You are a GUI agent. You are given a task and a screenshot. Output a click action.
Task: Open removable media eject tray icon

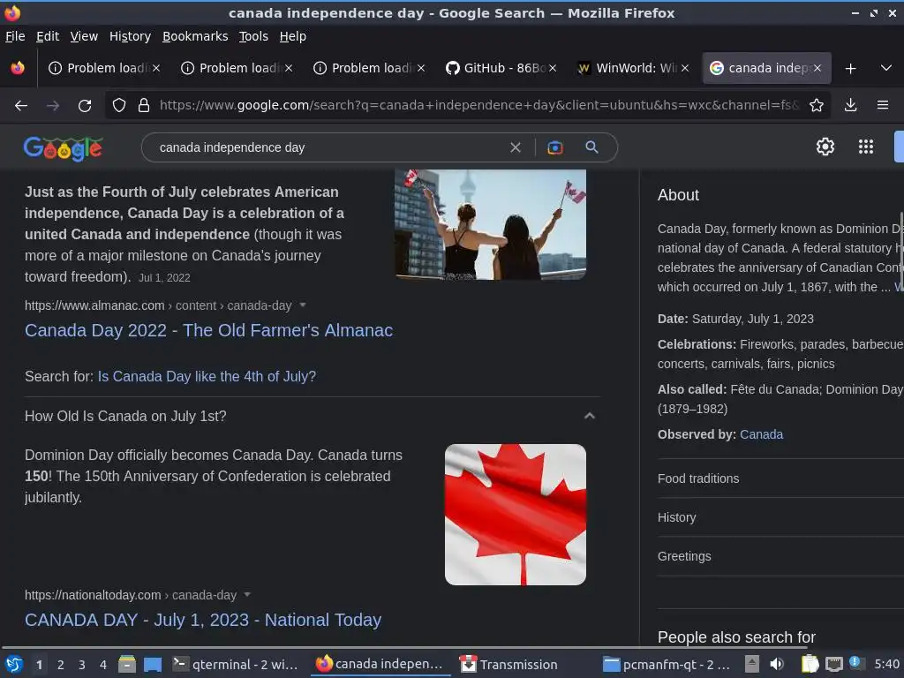751,664
